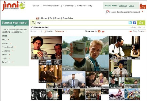Screen dimensions: 147x101
Task: Open the Minority Report thumbnail
Action: point(117,83)
